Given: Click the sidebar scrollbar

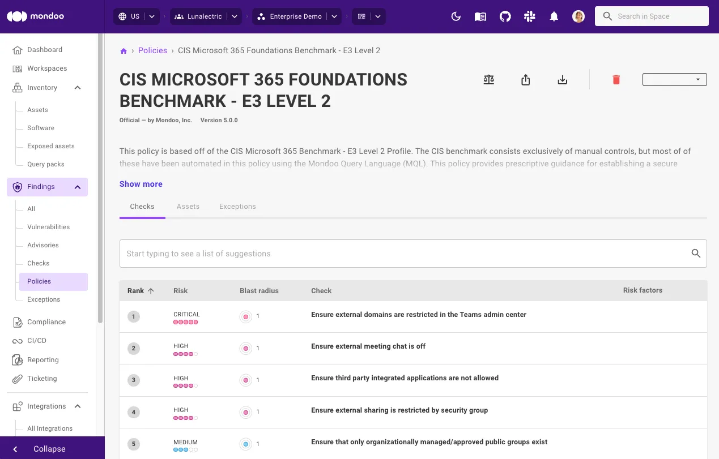Looking at the screenshot, I should point(100,178).
